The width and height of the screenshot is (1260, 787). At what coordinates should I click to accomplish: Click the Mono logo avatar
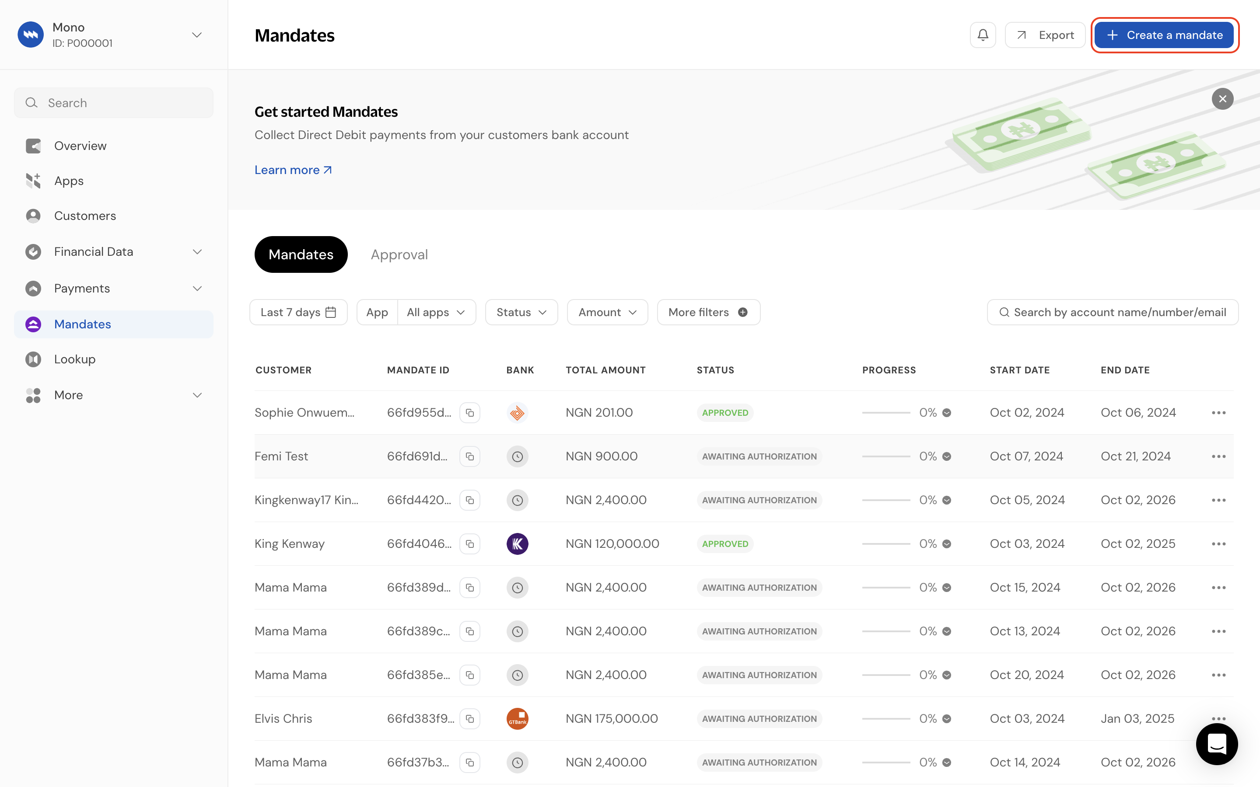(x=31, y=35)
